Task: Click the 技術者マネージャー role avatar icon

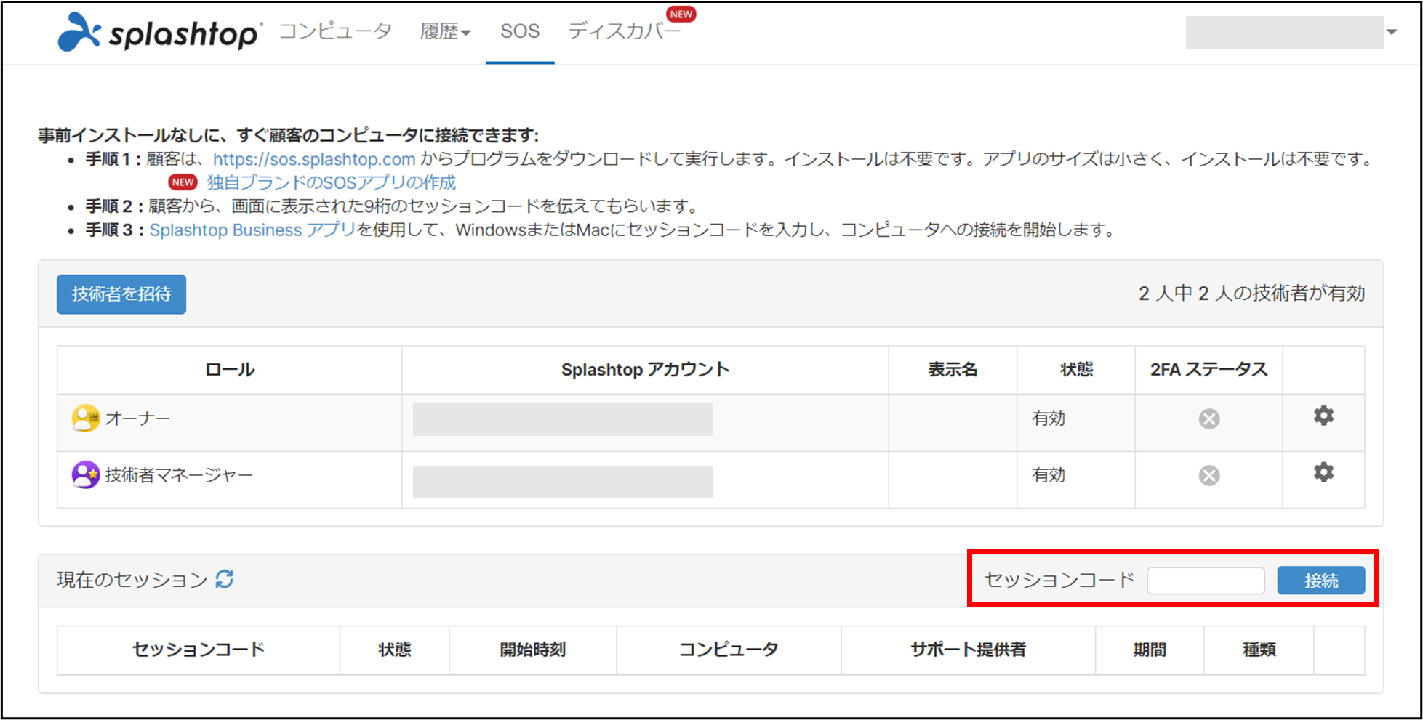Action: pos(85,475)
